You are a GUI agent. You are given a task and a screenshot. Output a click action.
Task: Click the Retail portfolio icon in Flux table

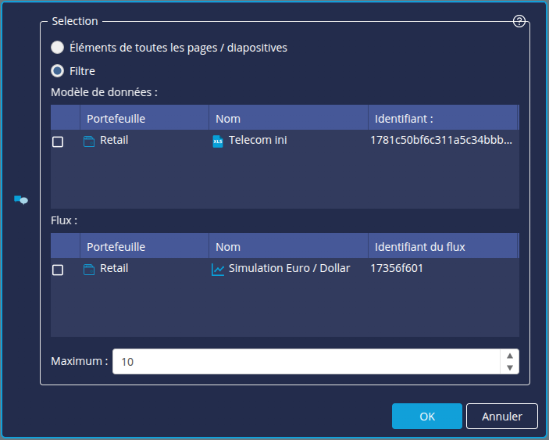(89, 270)
